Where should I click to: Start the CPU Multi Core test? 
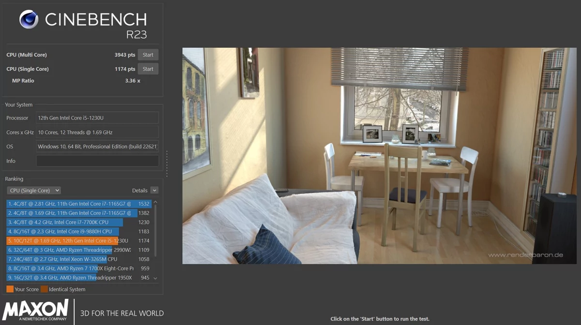pyautogui.click(x=148, y=55)
